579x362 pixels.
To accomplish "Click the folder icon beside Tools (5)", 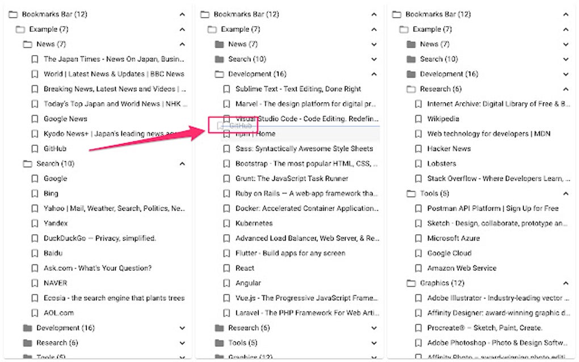I will pos(410,193).
